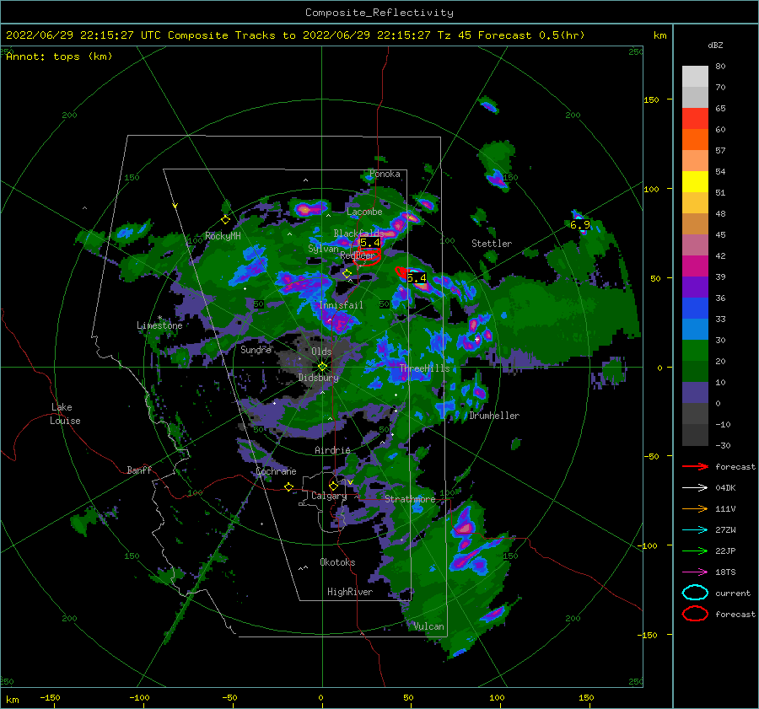The width and height of the screenshot is (759, 709).
Task: Click the green 22JP arrow symbol
Action: [x=695, y=551]
